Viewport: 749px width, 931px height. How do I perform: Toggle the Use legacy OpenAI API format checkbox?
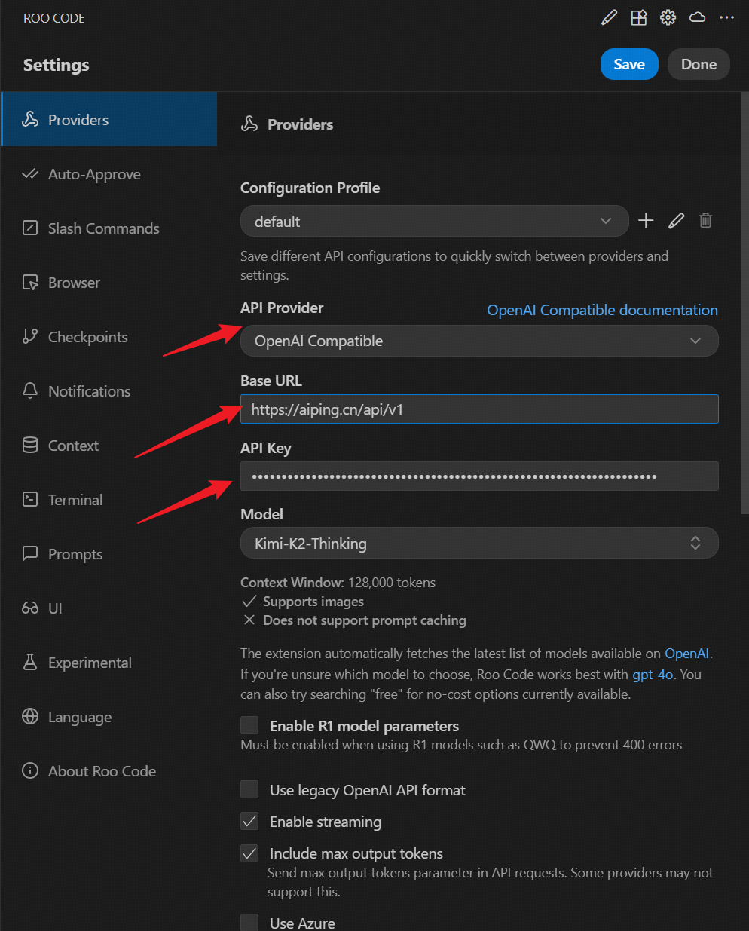(x=249, y=789)
